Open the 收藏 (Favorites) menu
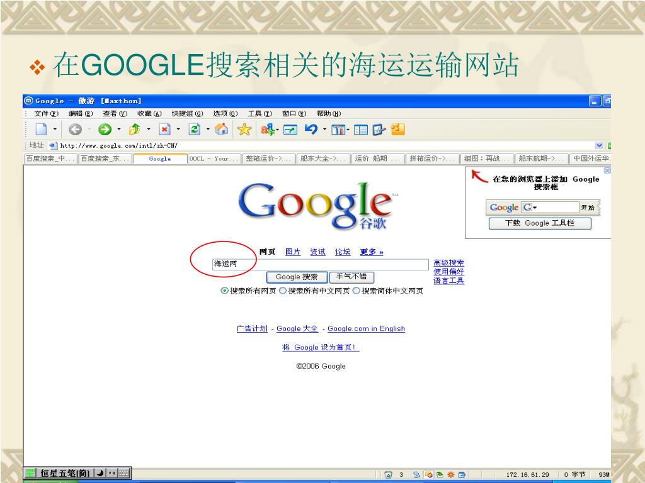 click(149, 113)
